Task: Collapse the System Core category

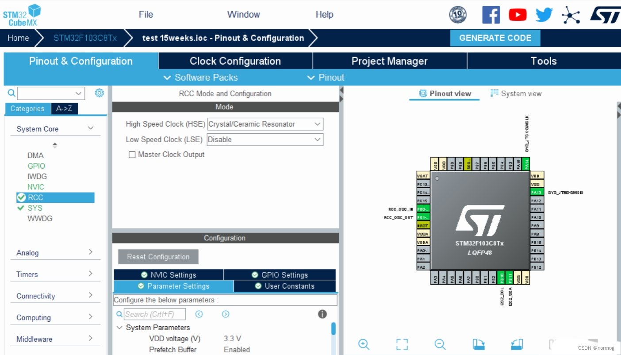Action: coord(91,128)
